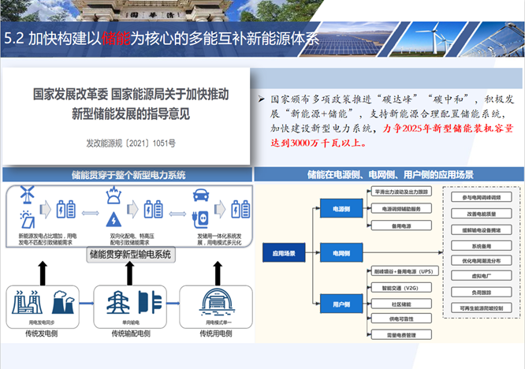Click the 系统备用 item
The width and height of the screenshot is (525, 369).
point(480,244)
